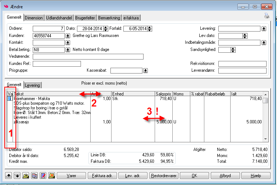
Task: Click the Dato field showing 28-04-2014
Action: [90, 29]
